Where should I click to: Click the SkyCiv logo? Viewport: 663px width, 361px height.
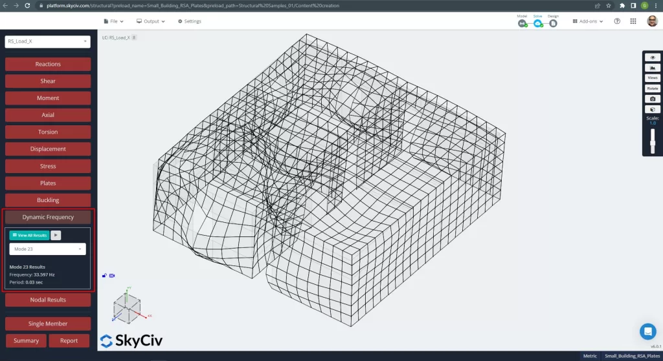[131, 341]
